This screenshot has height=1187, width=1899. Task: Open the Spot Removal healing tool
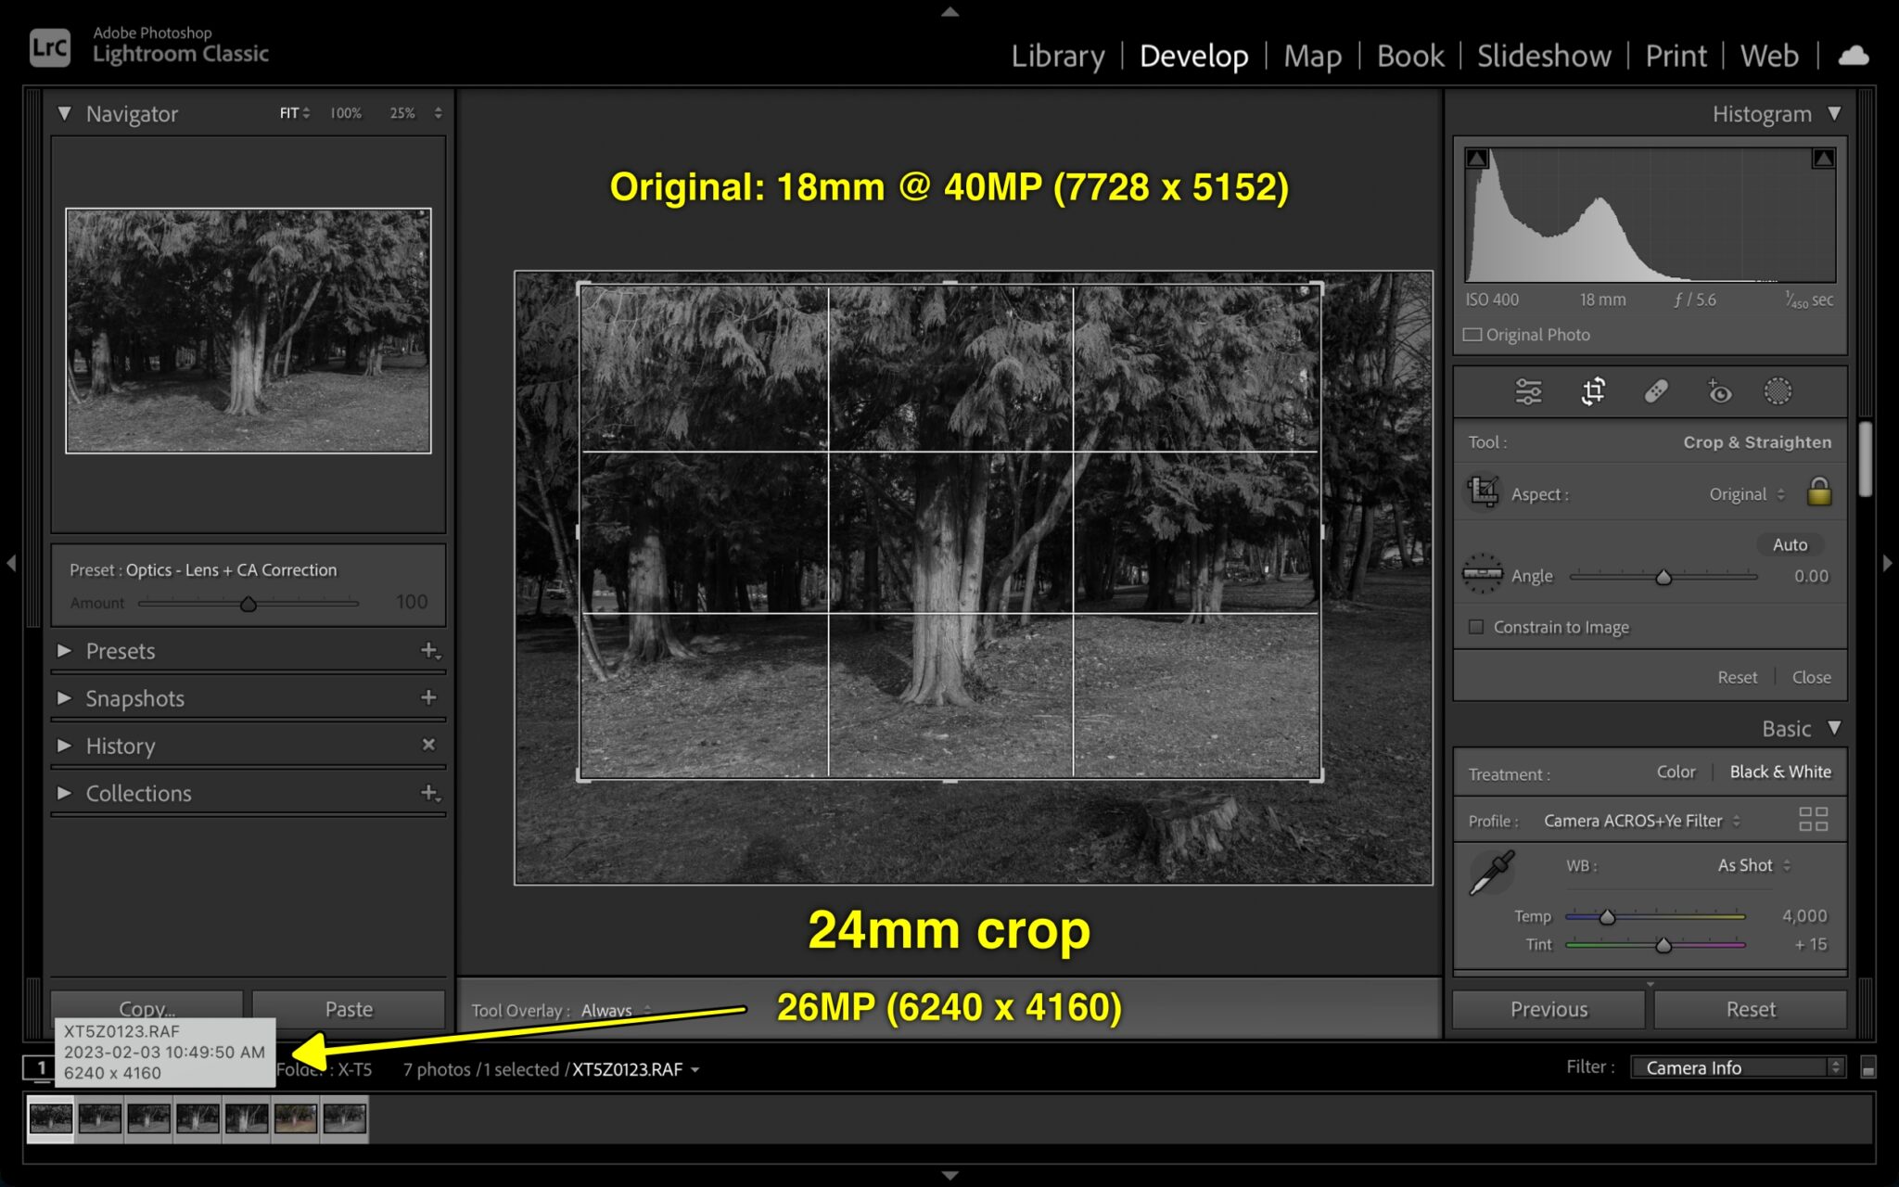(x=1656, y=391)
